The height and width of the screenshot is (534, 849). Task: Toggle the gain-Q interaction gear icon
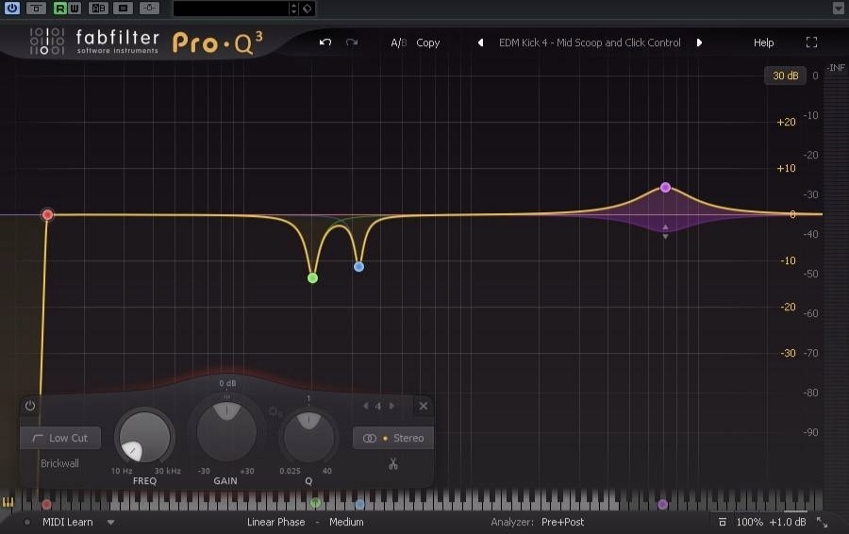(275, 412)
